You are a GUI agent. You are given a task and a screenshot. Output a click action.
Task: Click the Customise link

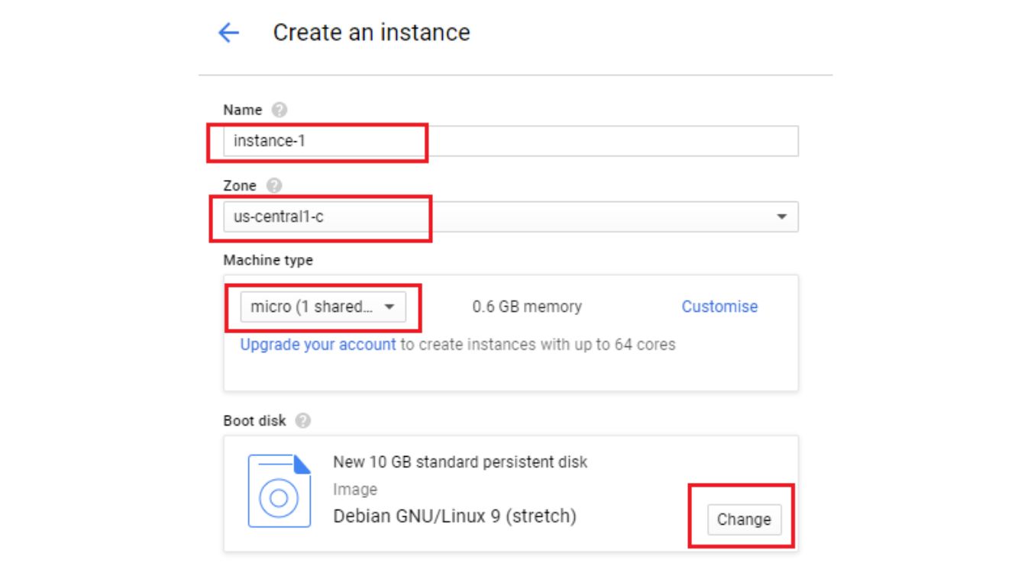point(719,307)
